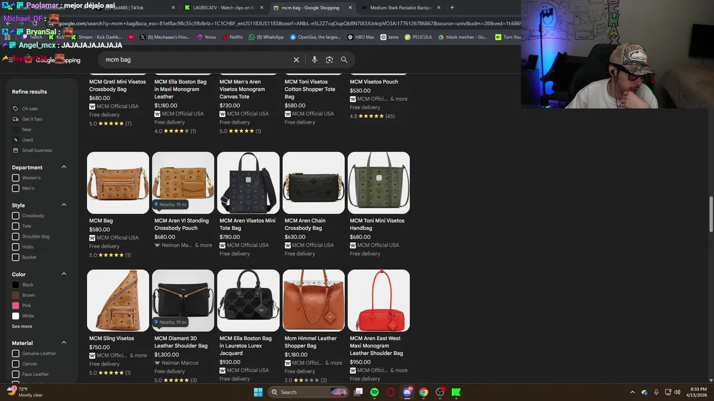Open the YouTube bookmark icon
714x401 pixels.
(x=131, y=37)
